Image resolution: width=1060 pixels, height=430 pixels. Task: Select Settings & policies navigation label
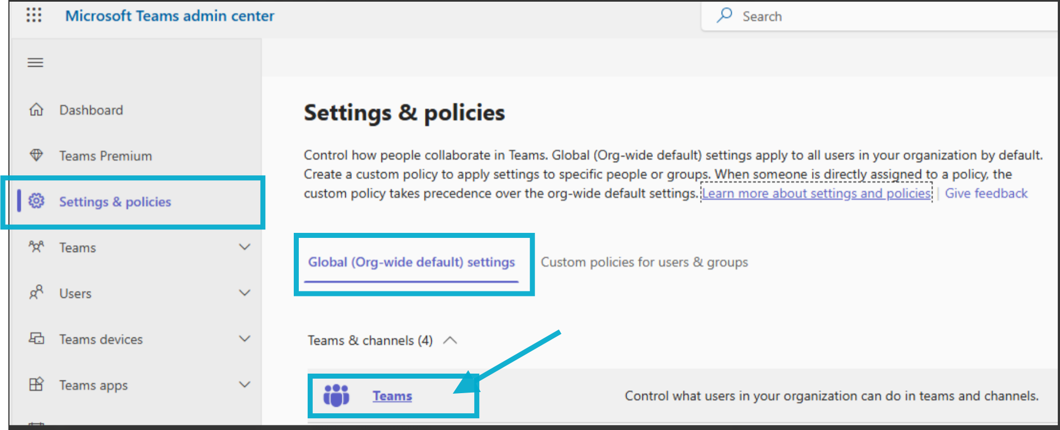pos(115,202)
